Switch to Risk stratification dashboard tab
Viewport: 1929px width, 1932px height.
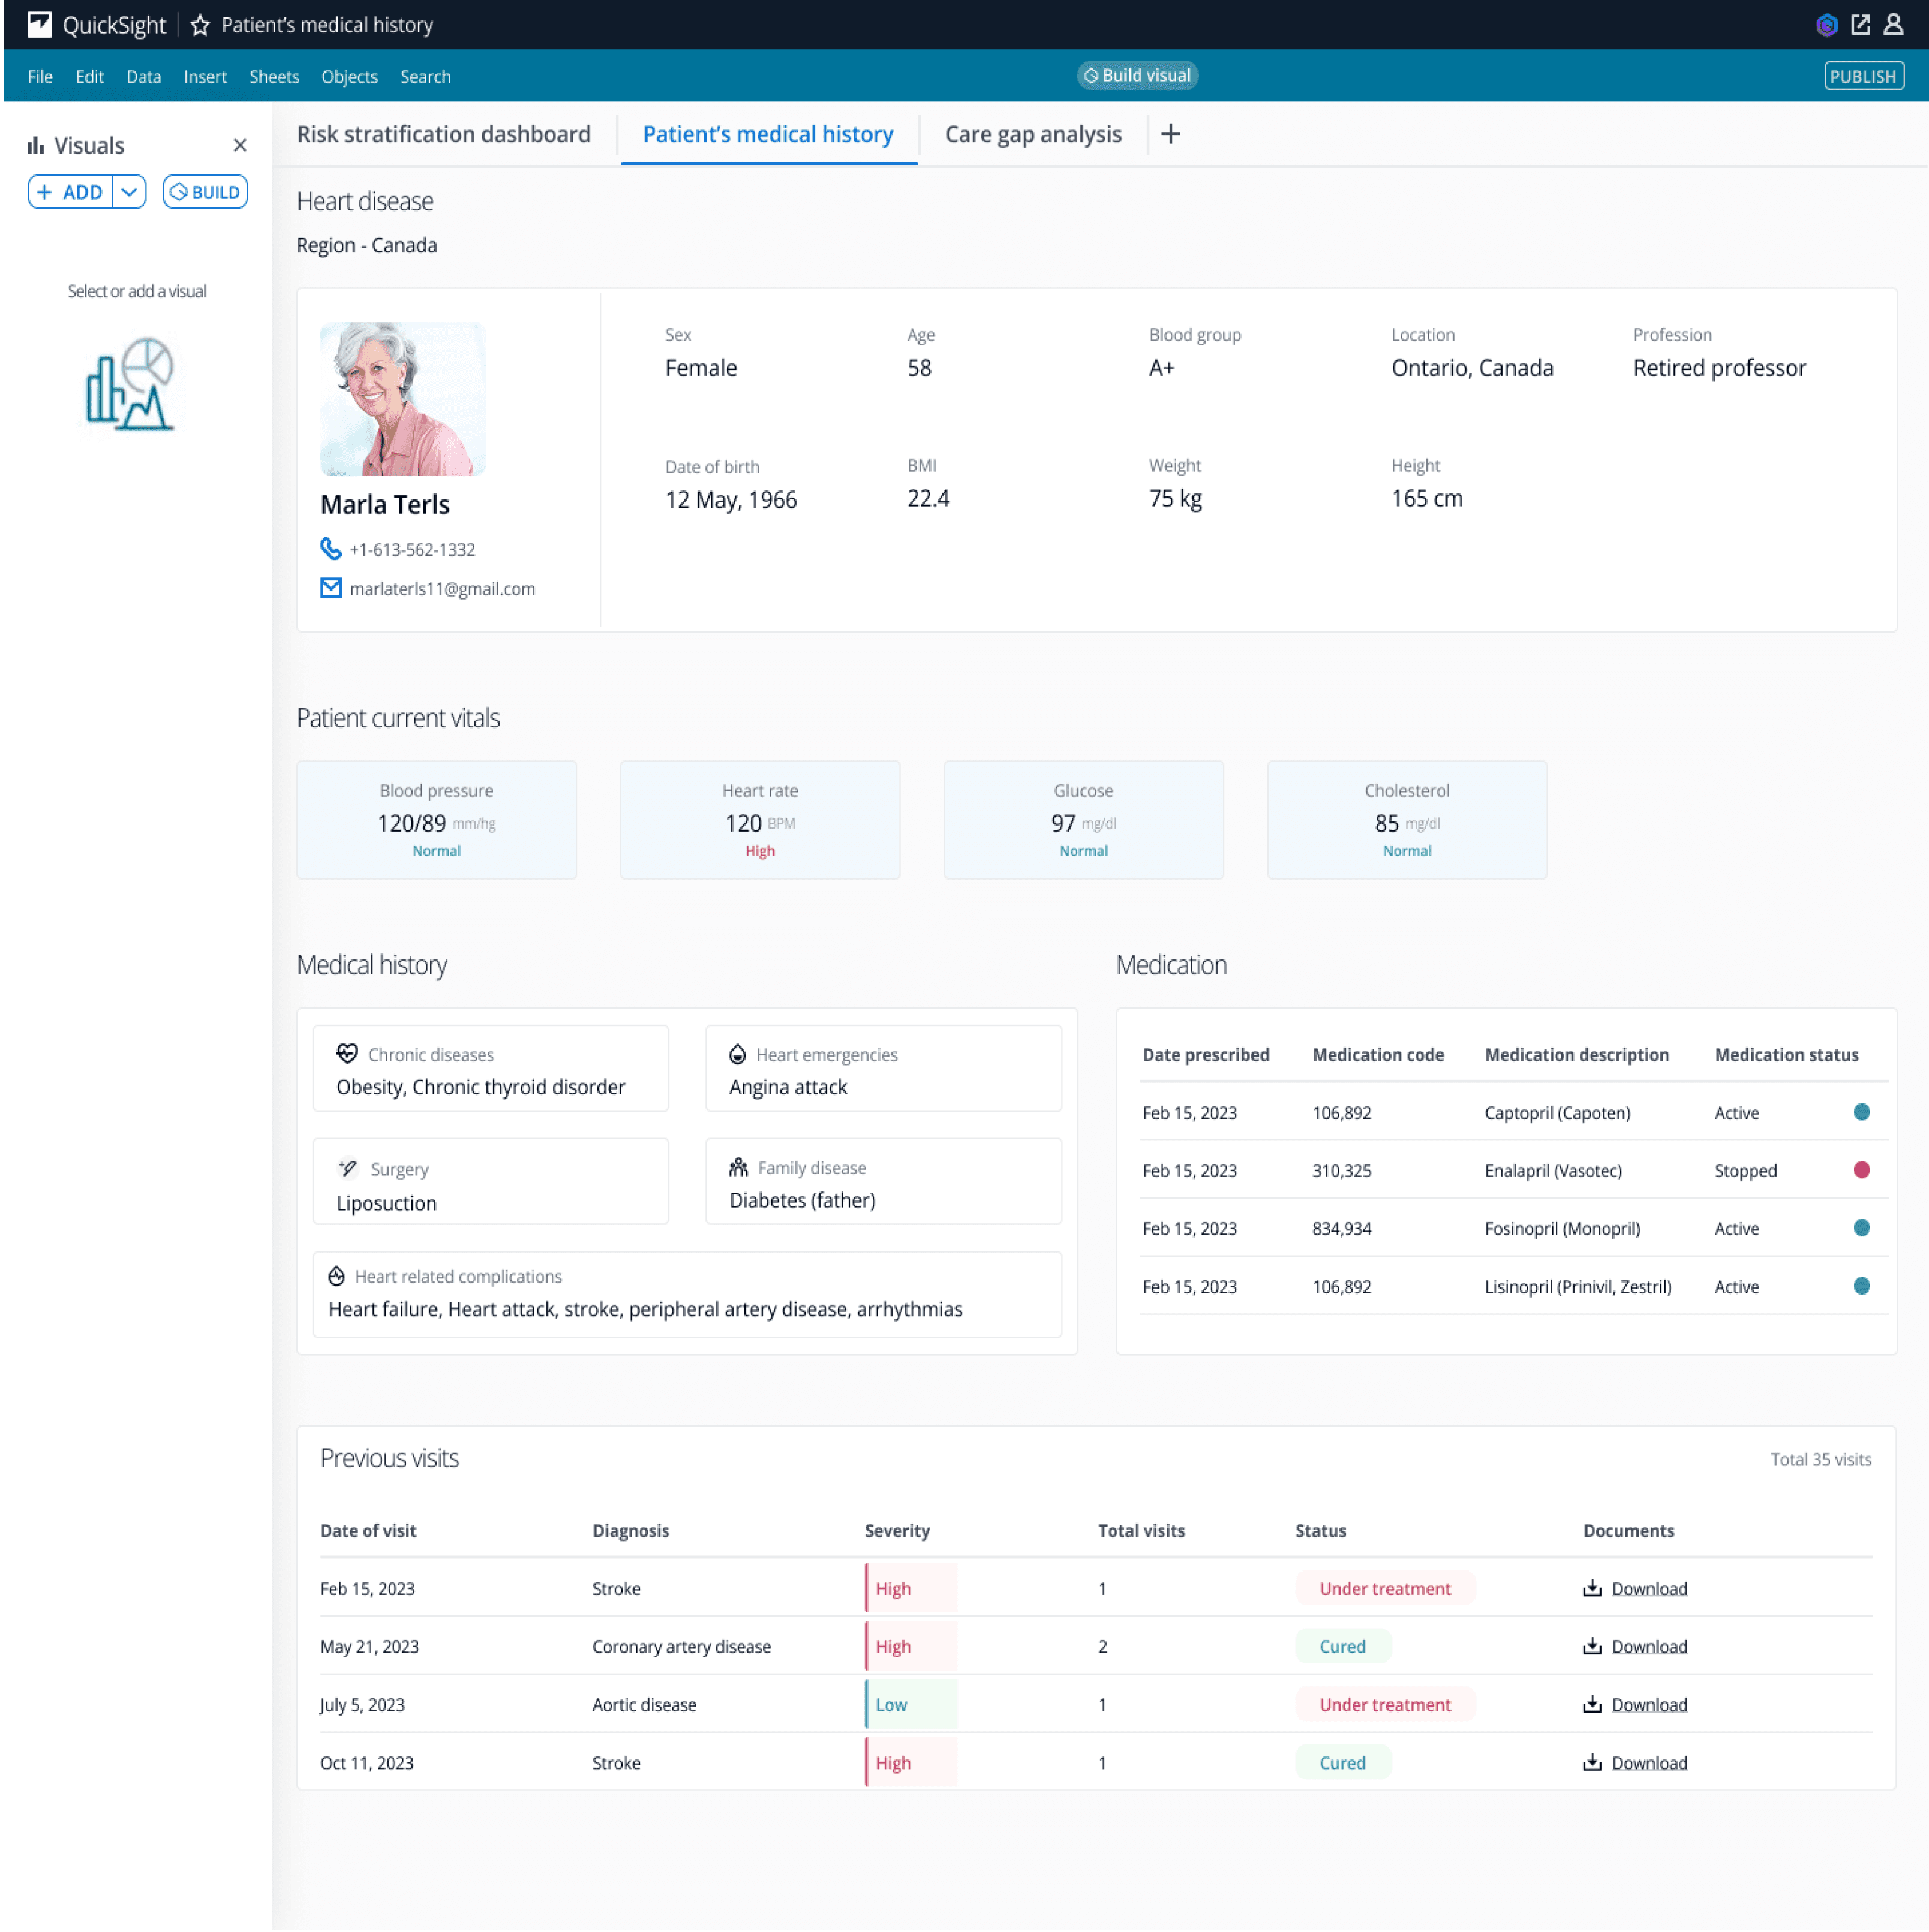click(443, 134)
